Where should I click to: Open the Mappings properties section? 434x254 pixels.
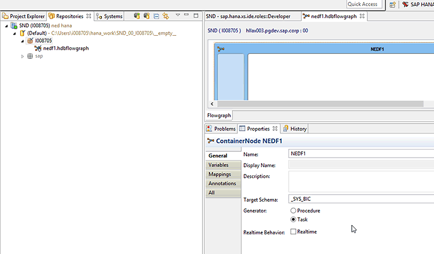pos(223,174)
